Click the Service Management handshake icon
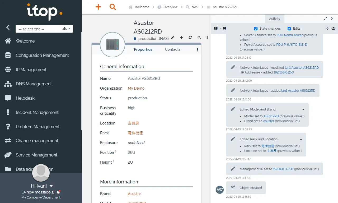Screen dimensions: 338x203 pyautogui.click(x=8, y=155)
